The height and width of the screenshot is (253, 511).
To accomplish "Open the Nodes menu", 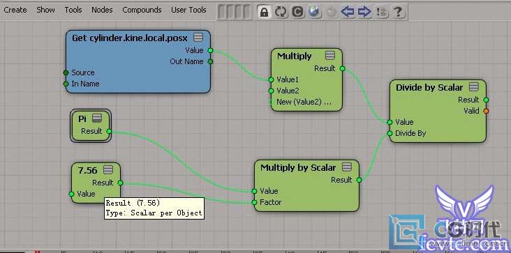I will (102, 10).
